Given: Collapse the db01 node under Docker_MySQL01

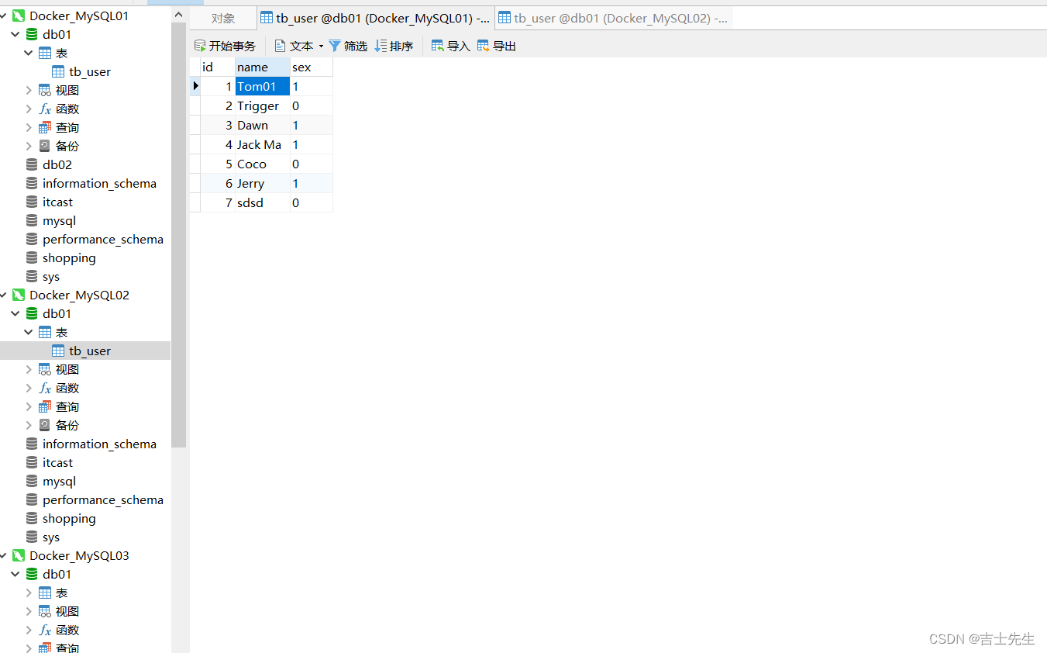Looking at the screenshot, I should 15,34.
